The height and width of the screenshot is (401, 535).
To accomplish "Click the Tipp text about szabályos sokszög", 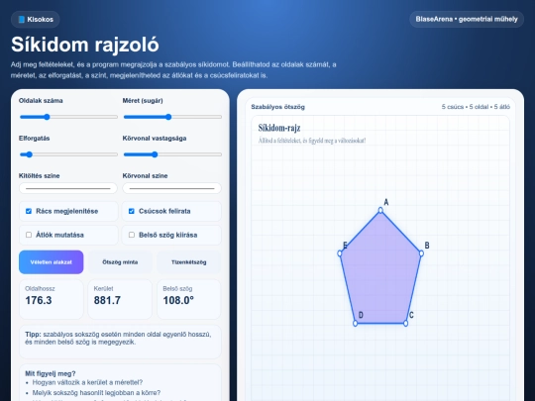I will pos(118,339).
